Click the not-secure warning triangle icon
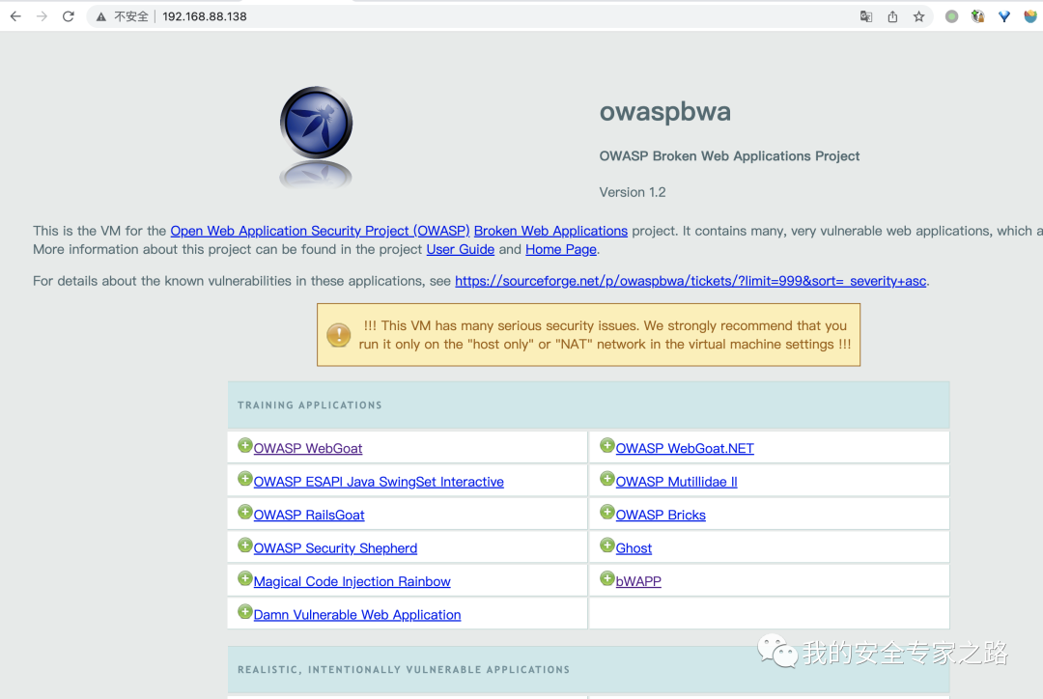Image resolution: width=1043 pixels, height=699 pixels. click(x=101, y=16)
